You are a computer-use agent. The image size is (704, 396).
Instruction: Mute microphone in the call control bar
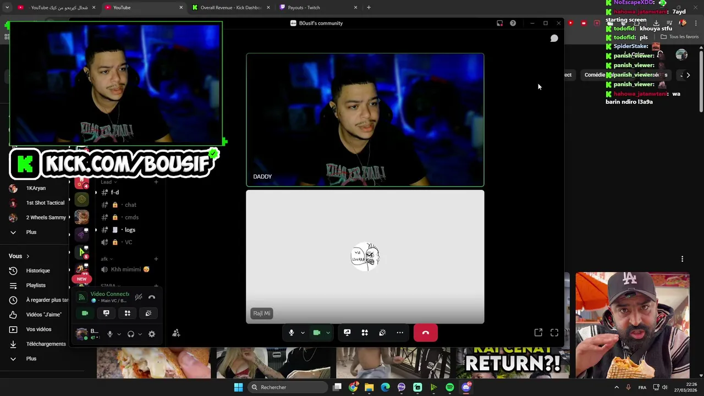[291, 333]
